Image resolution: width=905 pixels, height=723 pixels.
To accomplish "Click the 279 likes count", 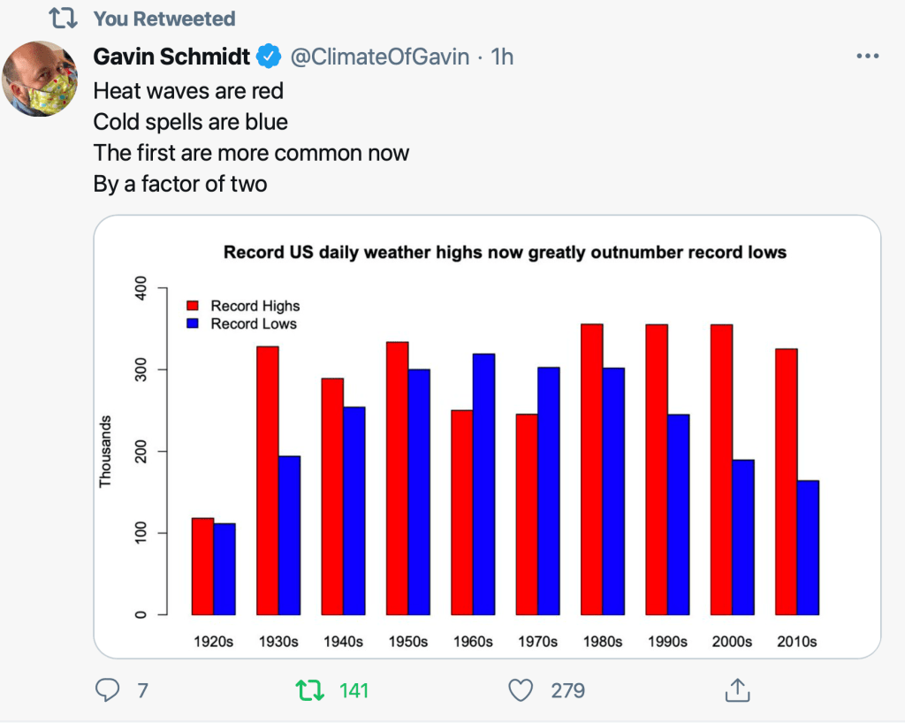I will (x=567, y=690).
